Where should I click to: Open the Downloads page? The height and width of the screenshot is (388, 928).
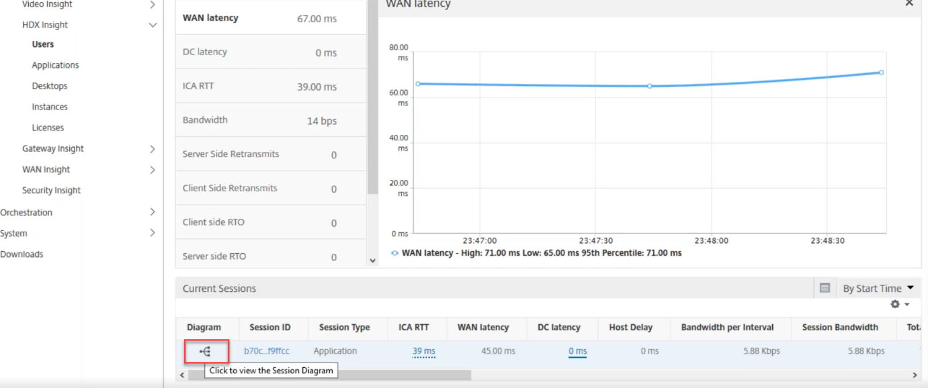point(22,254)
